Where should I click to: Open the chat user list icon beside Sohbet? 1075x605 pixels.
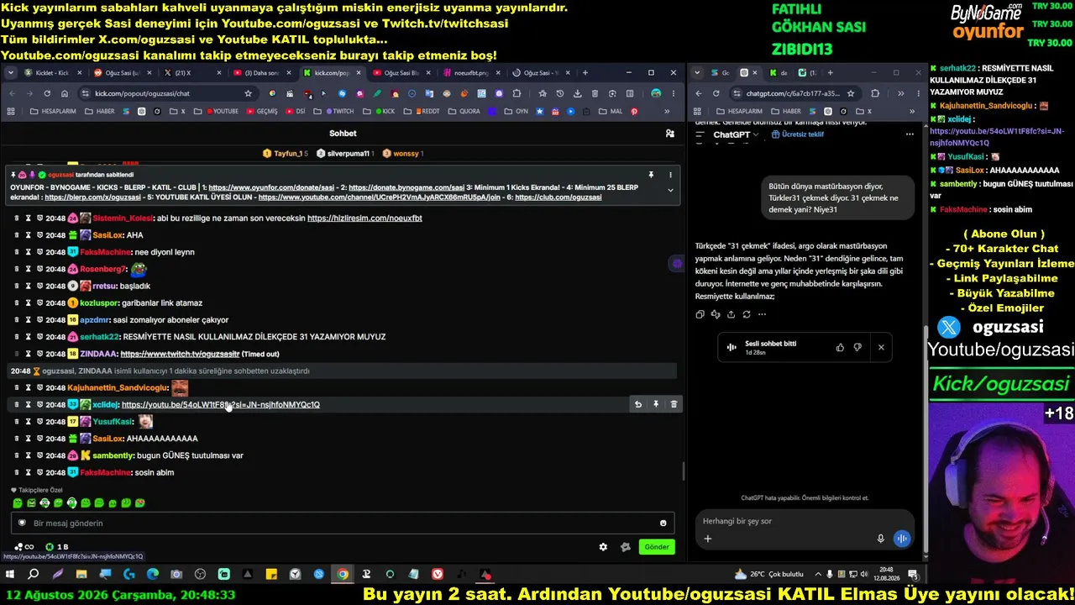pos(669,133)
